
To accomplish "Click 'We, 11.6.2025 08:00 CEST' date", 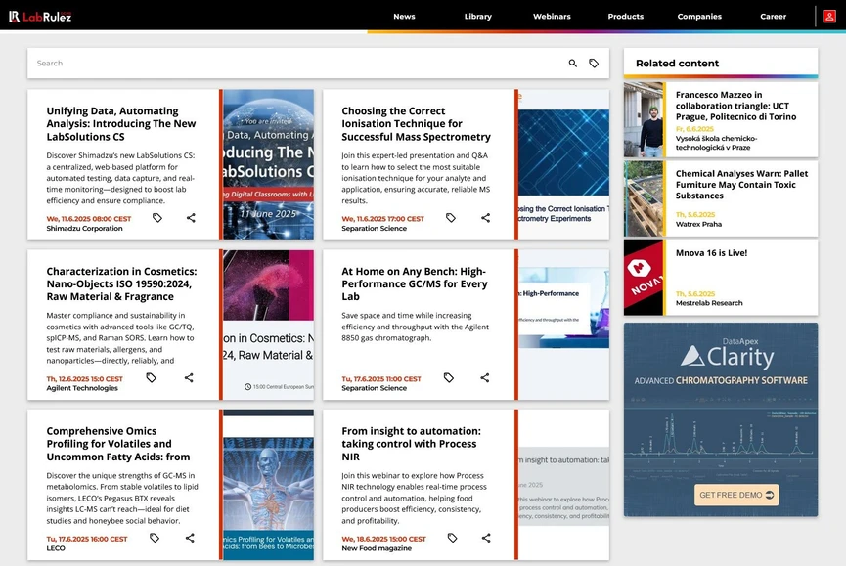I will (88, 219).
